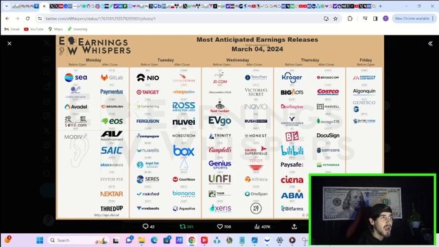Click the Campbell's logo under Wednesday
Screen dimensions: 439x247
coord(219,150)
